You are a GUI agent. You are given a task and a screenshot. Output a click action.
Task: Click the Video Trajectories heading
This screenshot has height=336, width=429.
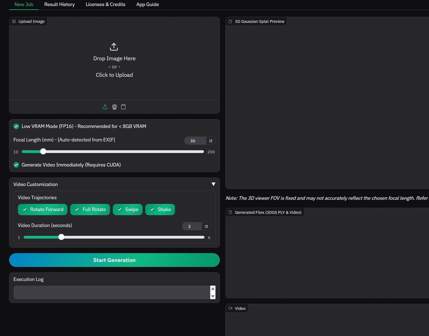point(37,198)
